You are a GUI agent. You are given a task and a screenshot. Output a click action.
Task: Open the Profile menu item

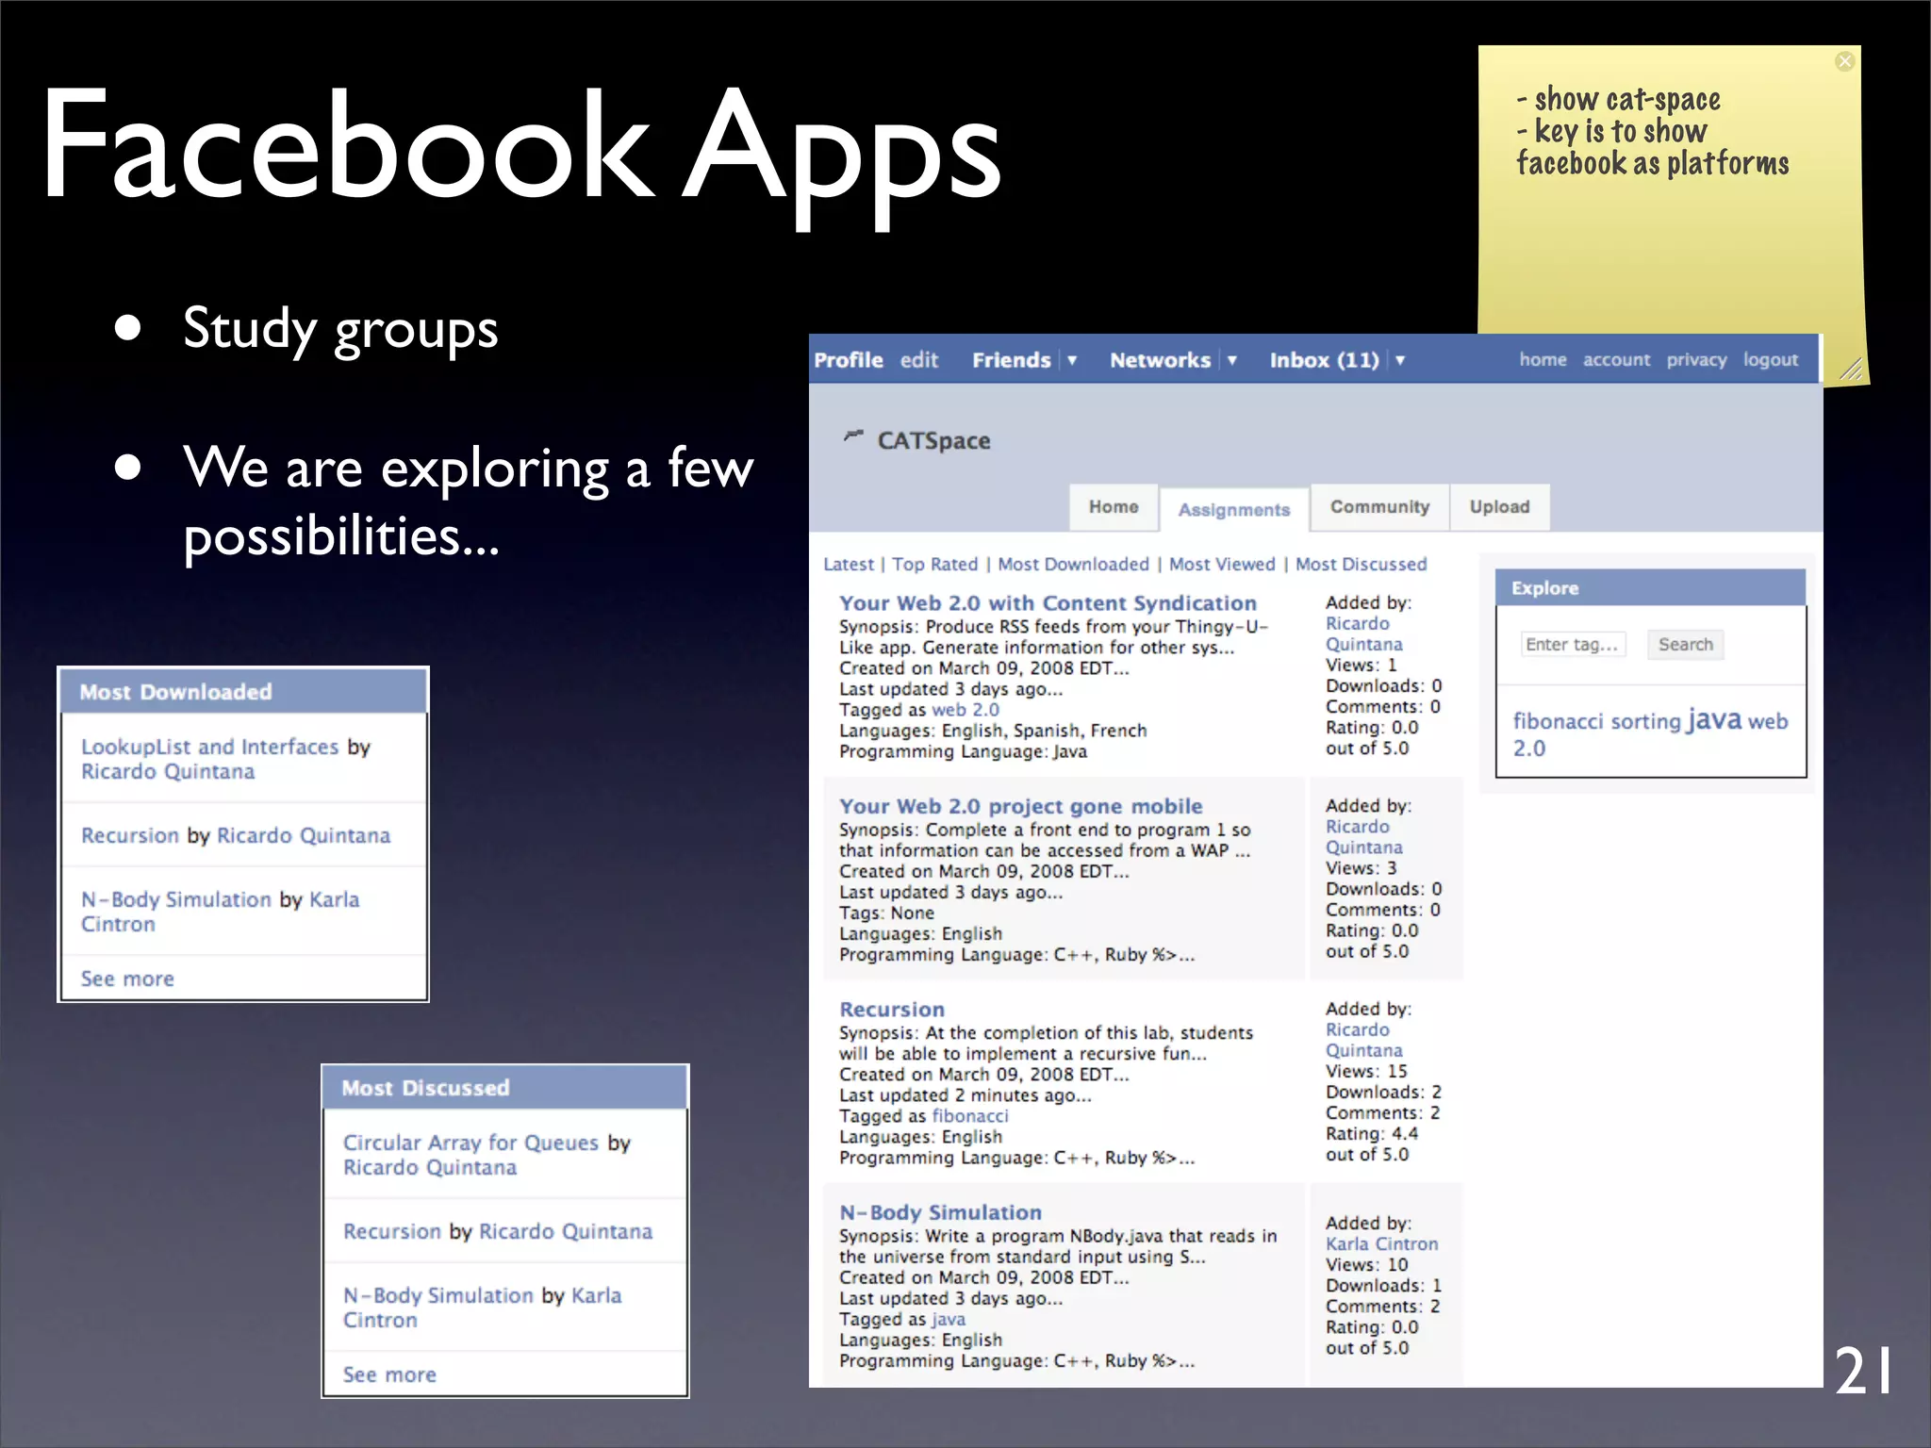(x=849, y=360)
